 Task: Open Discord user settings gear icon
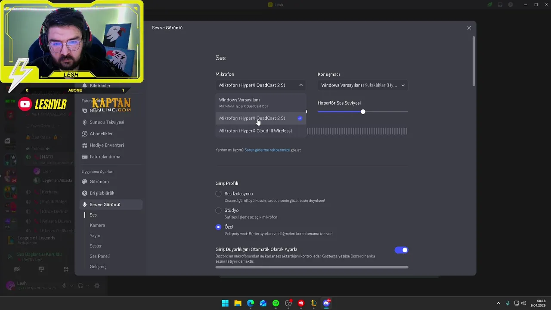coord(97,285)
